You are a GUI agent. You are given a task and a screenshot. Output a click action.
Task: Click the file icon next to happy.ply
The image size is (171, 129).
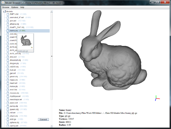point(8,80)
